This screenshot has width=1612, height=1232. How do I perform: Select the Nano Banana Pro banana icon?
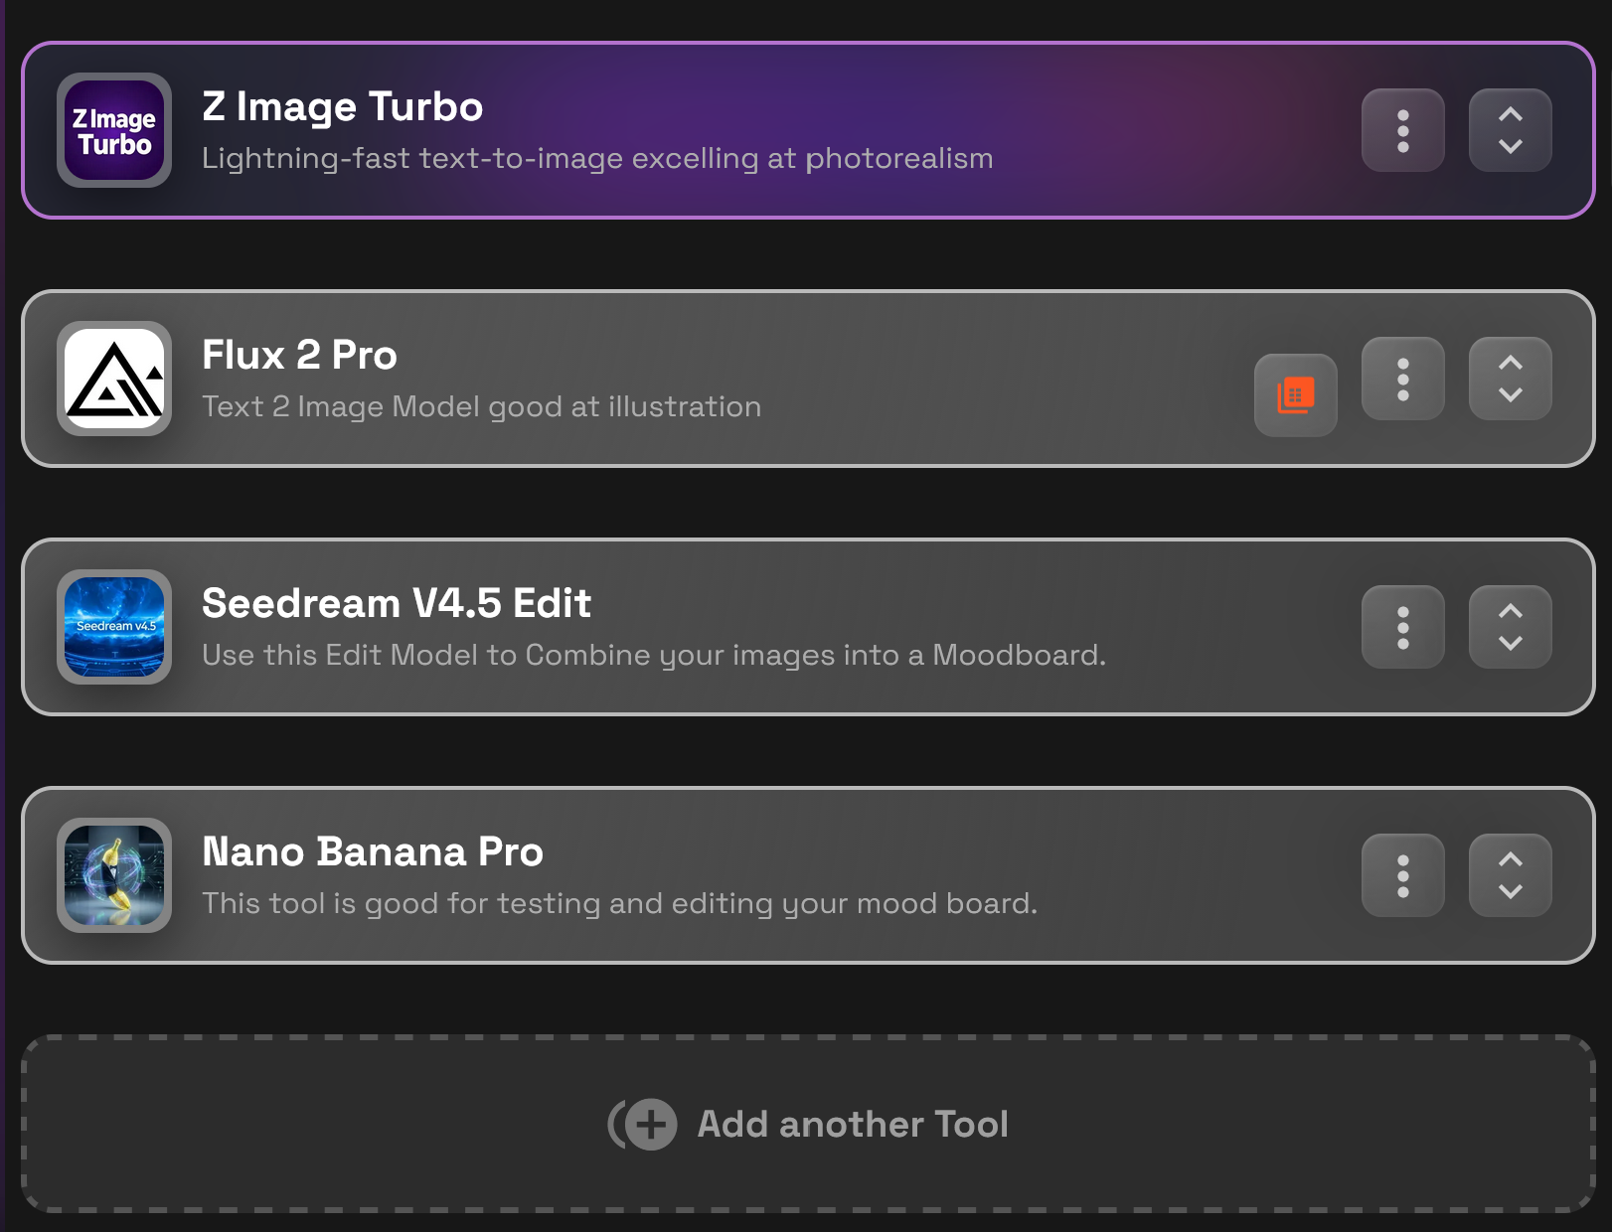(112, 876)
